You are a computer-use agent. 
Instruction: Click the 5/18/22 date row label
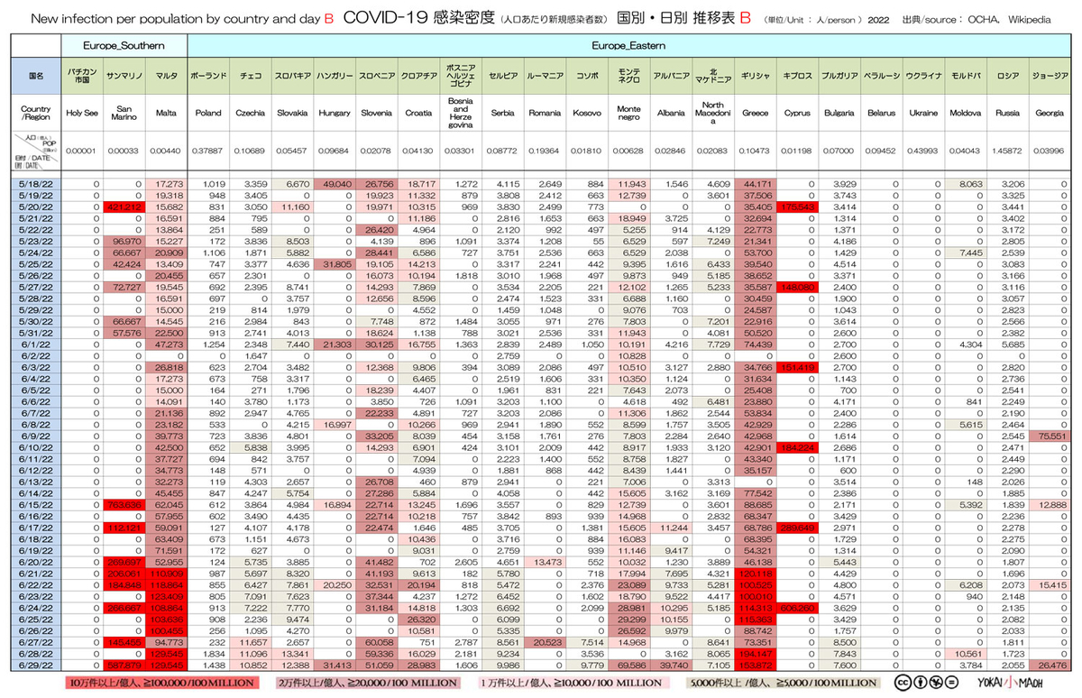pos(36,183)
